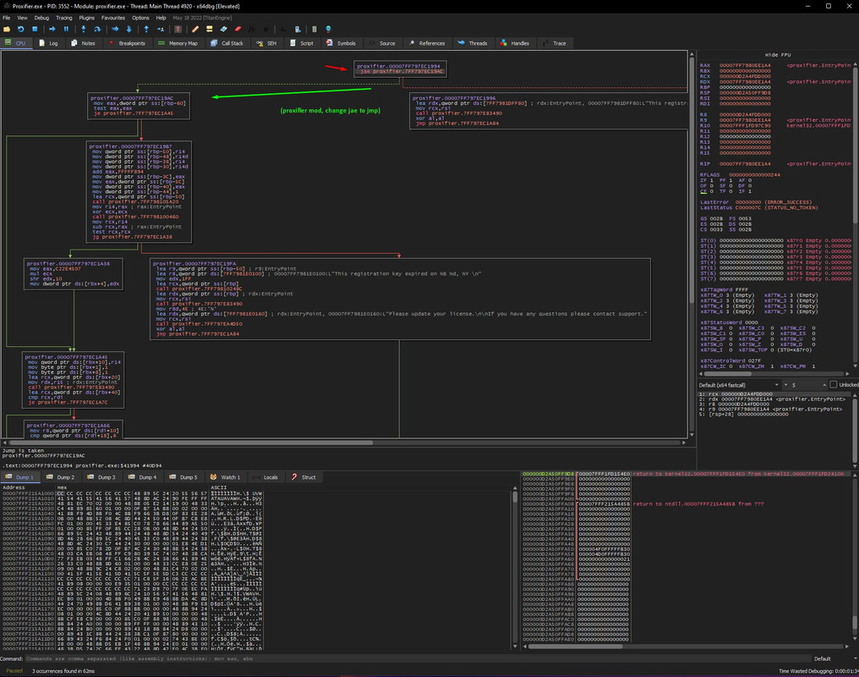The height and width of the screenshot is (677, 859).
Task: Click the Open file folder icon
Action: (x=7, y=29)
